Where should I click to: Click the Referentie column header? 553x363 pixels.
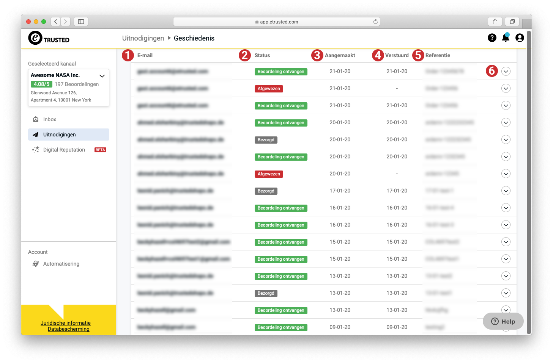click(x=438, y=55)
